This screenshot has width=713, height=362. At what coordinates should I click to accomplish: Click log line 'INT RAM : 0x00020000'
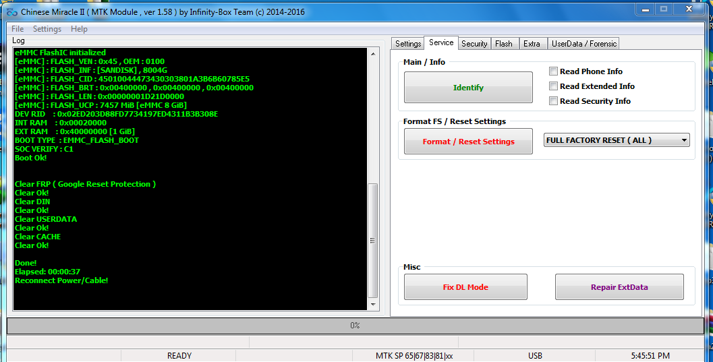(61, 123)
